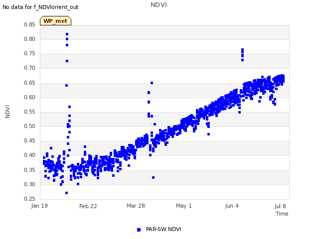Click the Jan 19 tick label
Screen dimensions: 319x239
coord(39,206)
